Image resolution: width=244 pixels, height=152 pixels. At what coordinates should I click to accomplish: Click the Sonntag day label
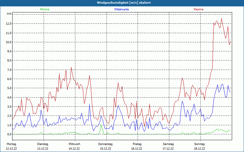[x=199, y=144]
